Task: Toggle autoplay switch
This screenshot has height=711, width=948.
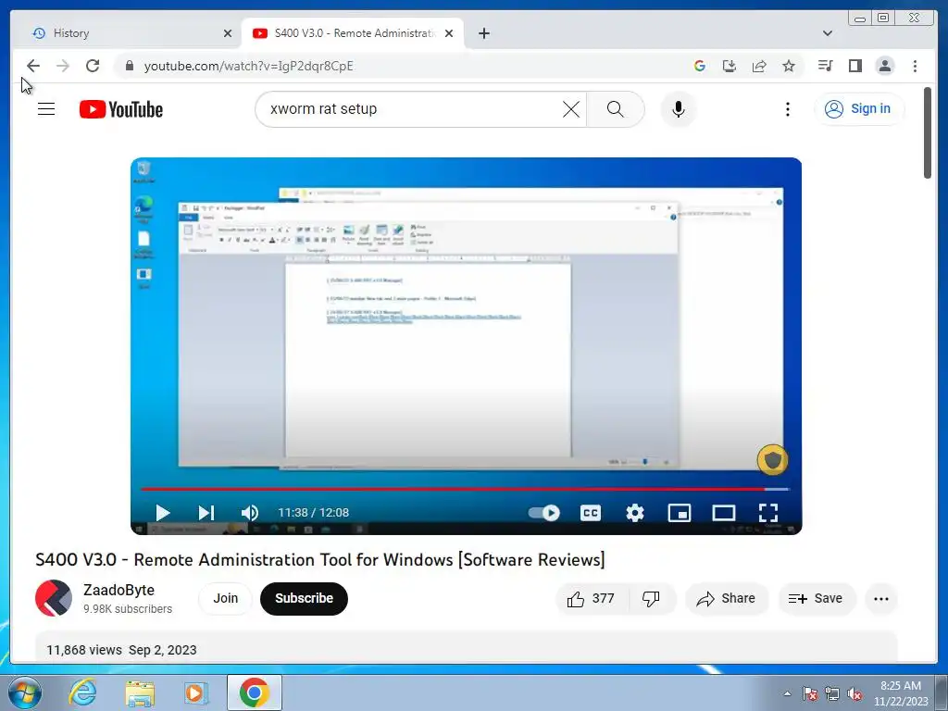Action: (543, 513)
